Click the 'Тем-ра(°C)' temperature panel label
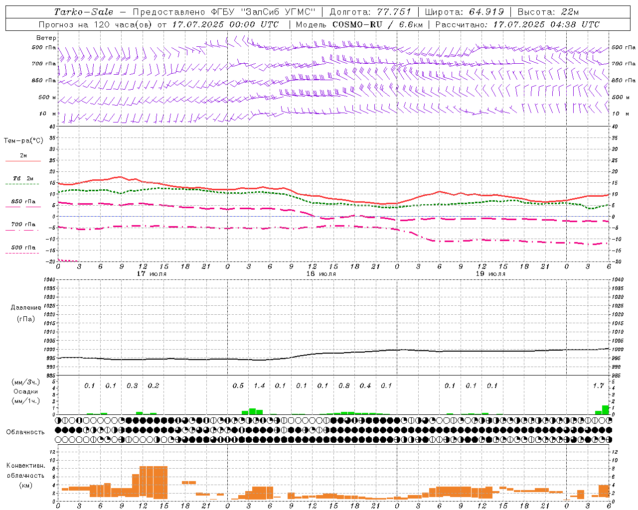Screen dimensions: 638x510 tap(23, 141)
